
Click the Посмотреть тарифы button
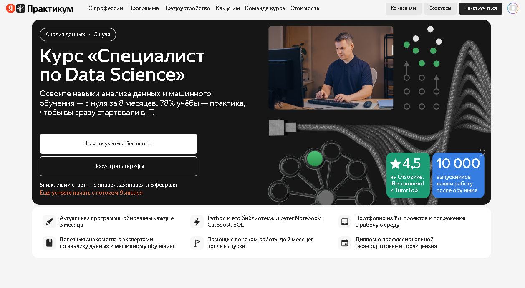pos(119,166)
